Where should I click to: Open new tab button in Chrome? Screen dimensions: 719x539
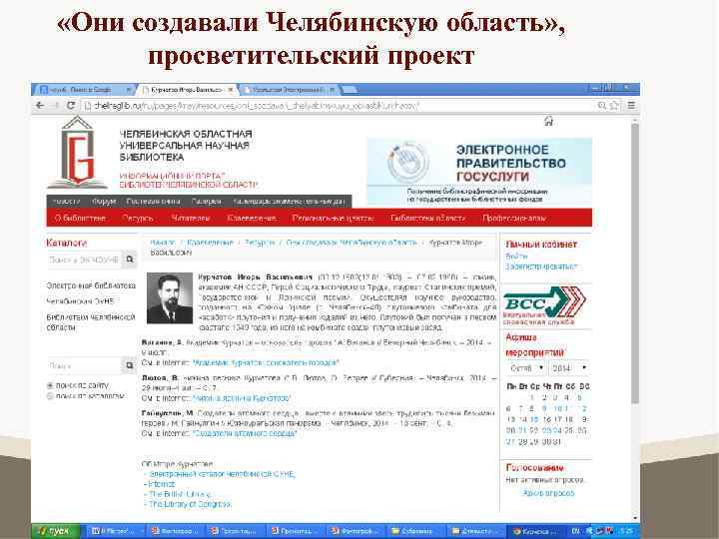[350, 90]
